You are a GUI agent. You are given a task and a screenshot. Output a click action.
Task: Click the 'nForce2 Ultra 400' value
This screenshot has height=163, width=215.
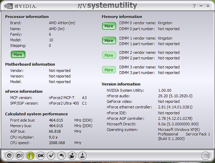pos(64,103)
